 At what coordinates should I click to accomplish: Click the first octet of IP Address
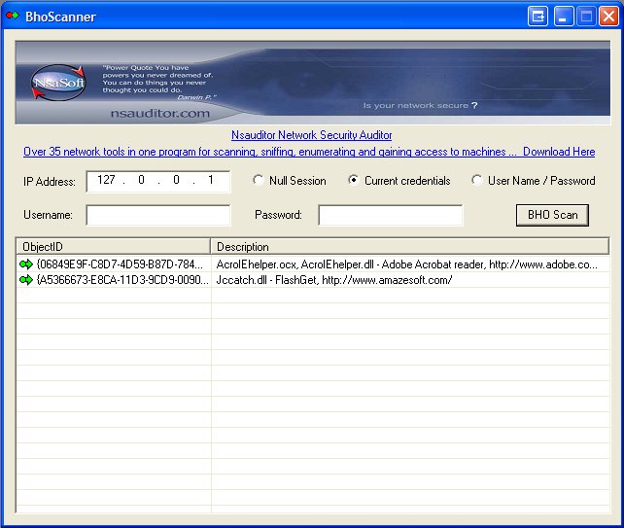click(x=106, y=181)
